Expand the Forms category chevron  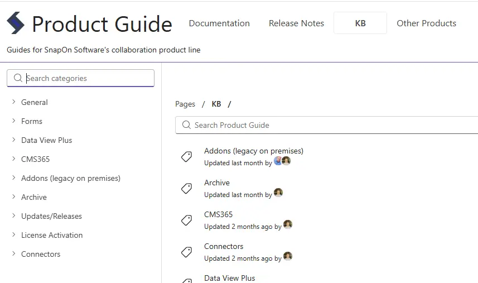point(13,121)
